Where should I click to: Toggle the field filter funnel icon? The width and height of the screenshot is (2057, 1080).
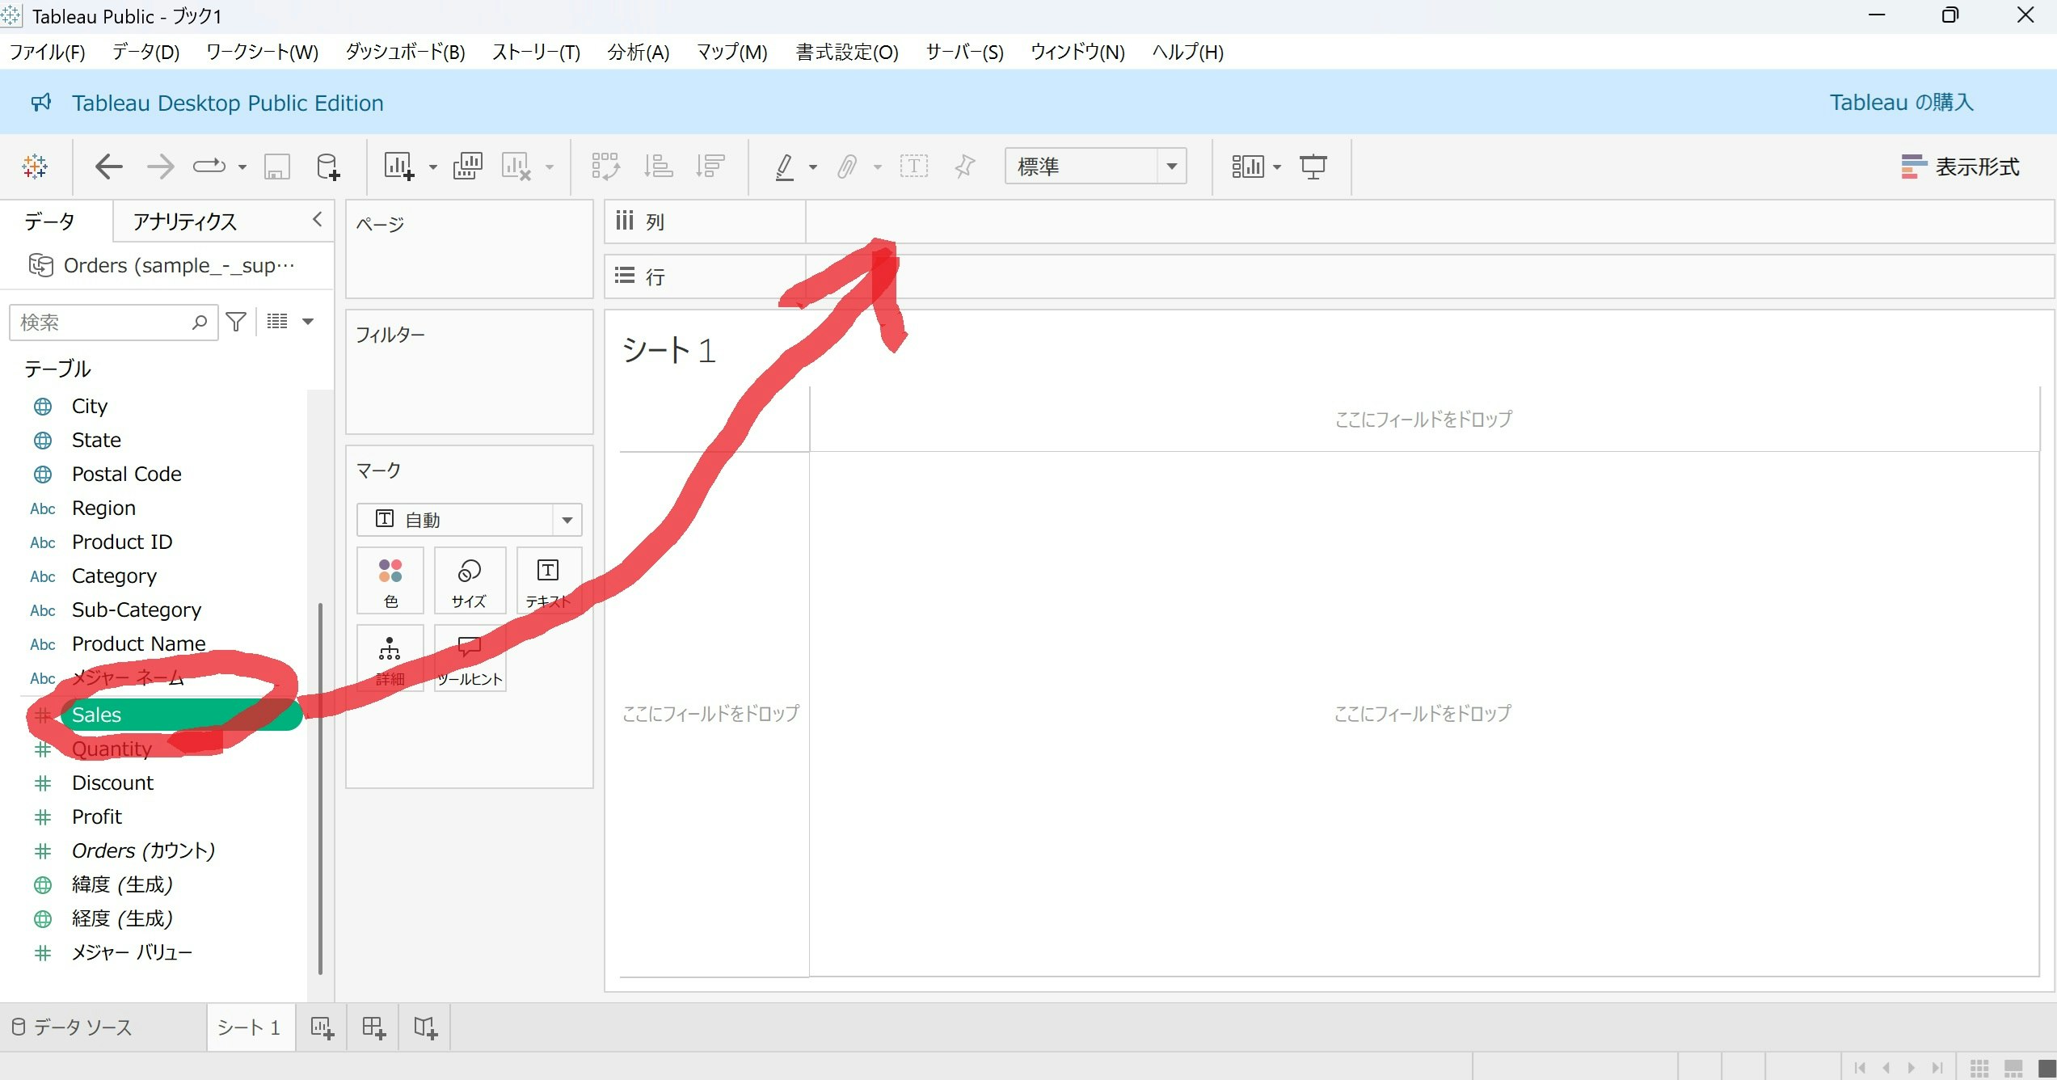[236, 322]
